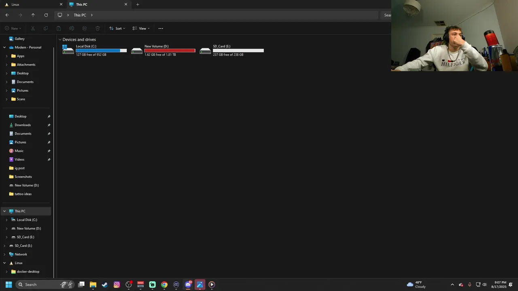Open Instagram from the taskbar
The image size is (518, 291).
point(117,285)
